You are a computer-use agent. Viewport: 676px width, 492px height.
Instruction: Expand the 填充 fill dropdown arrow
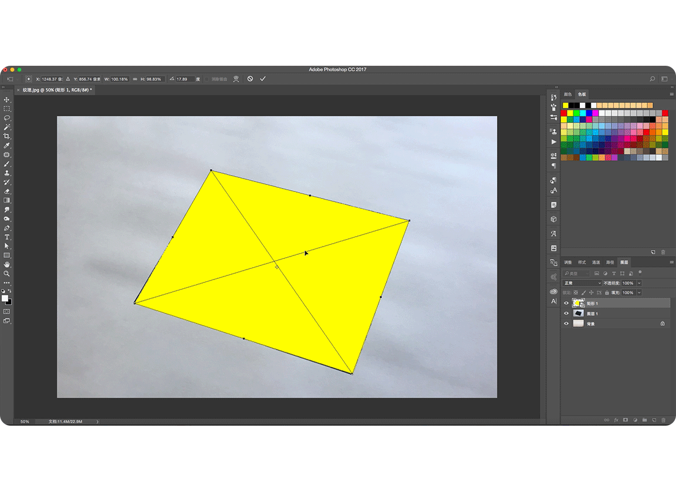640,293
